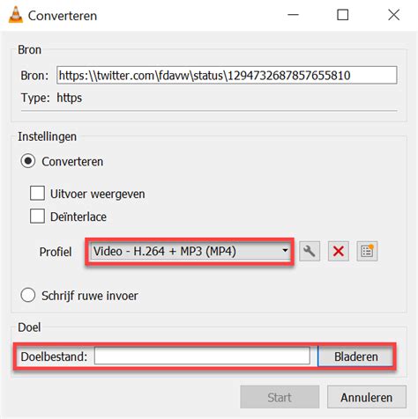This screenshot has height=419, width=418.
Task: Maximize the Converteren window
Action: point(342,15)
